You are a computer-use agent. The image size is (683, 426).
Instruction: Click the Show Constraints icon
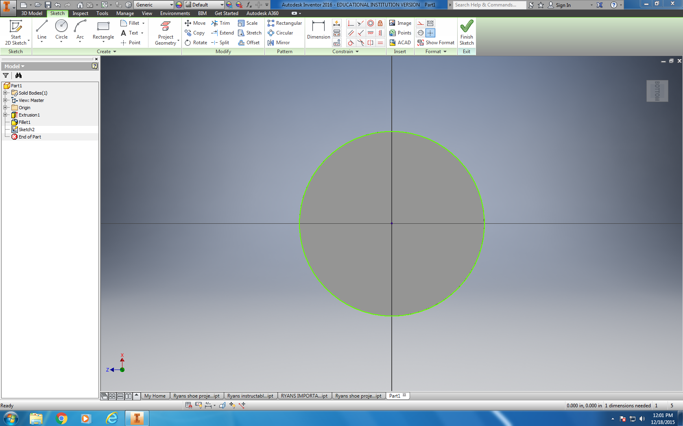(x=337, y=33)
